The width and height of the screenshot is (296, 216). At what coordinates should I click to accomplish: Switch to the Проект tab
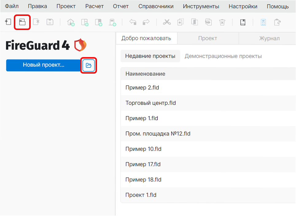[x=208, y=38]
